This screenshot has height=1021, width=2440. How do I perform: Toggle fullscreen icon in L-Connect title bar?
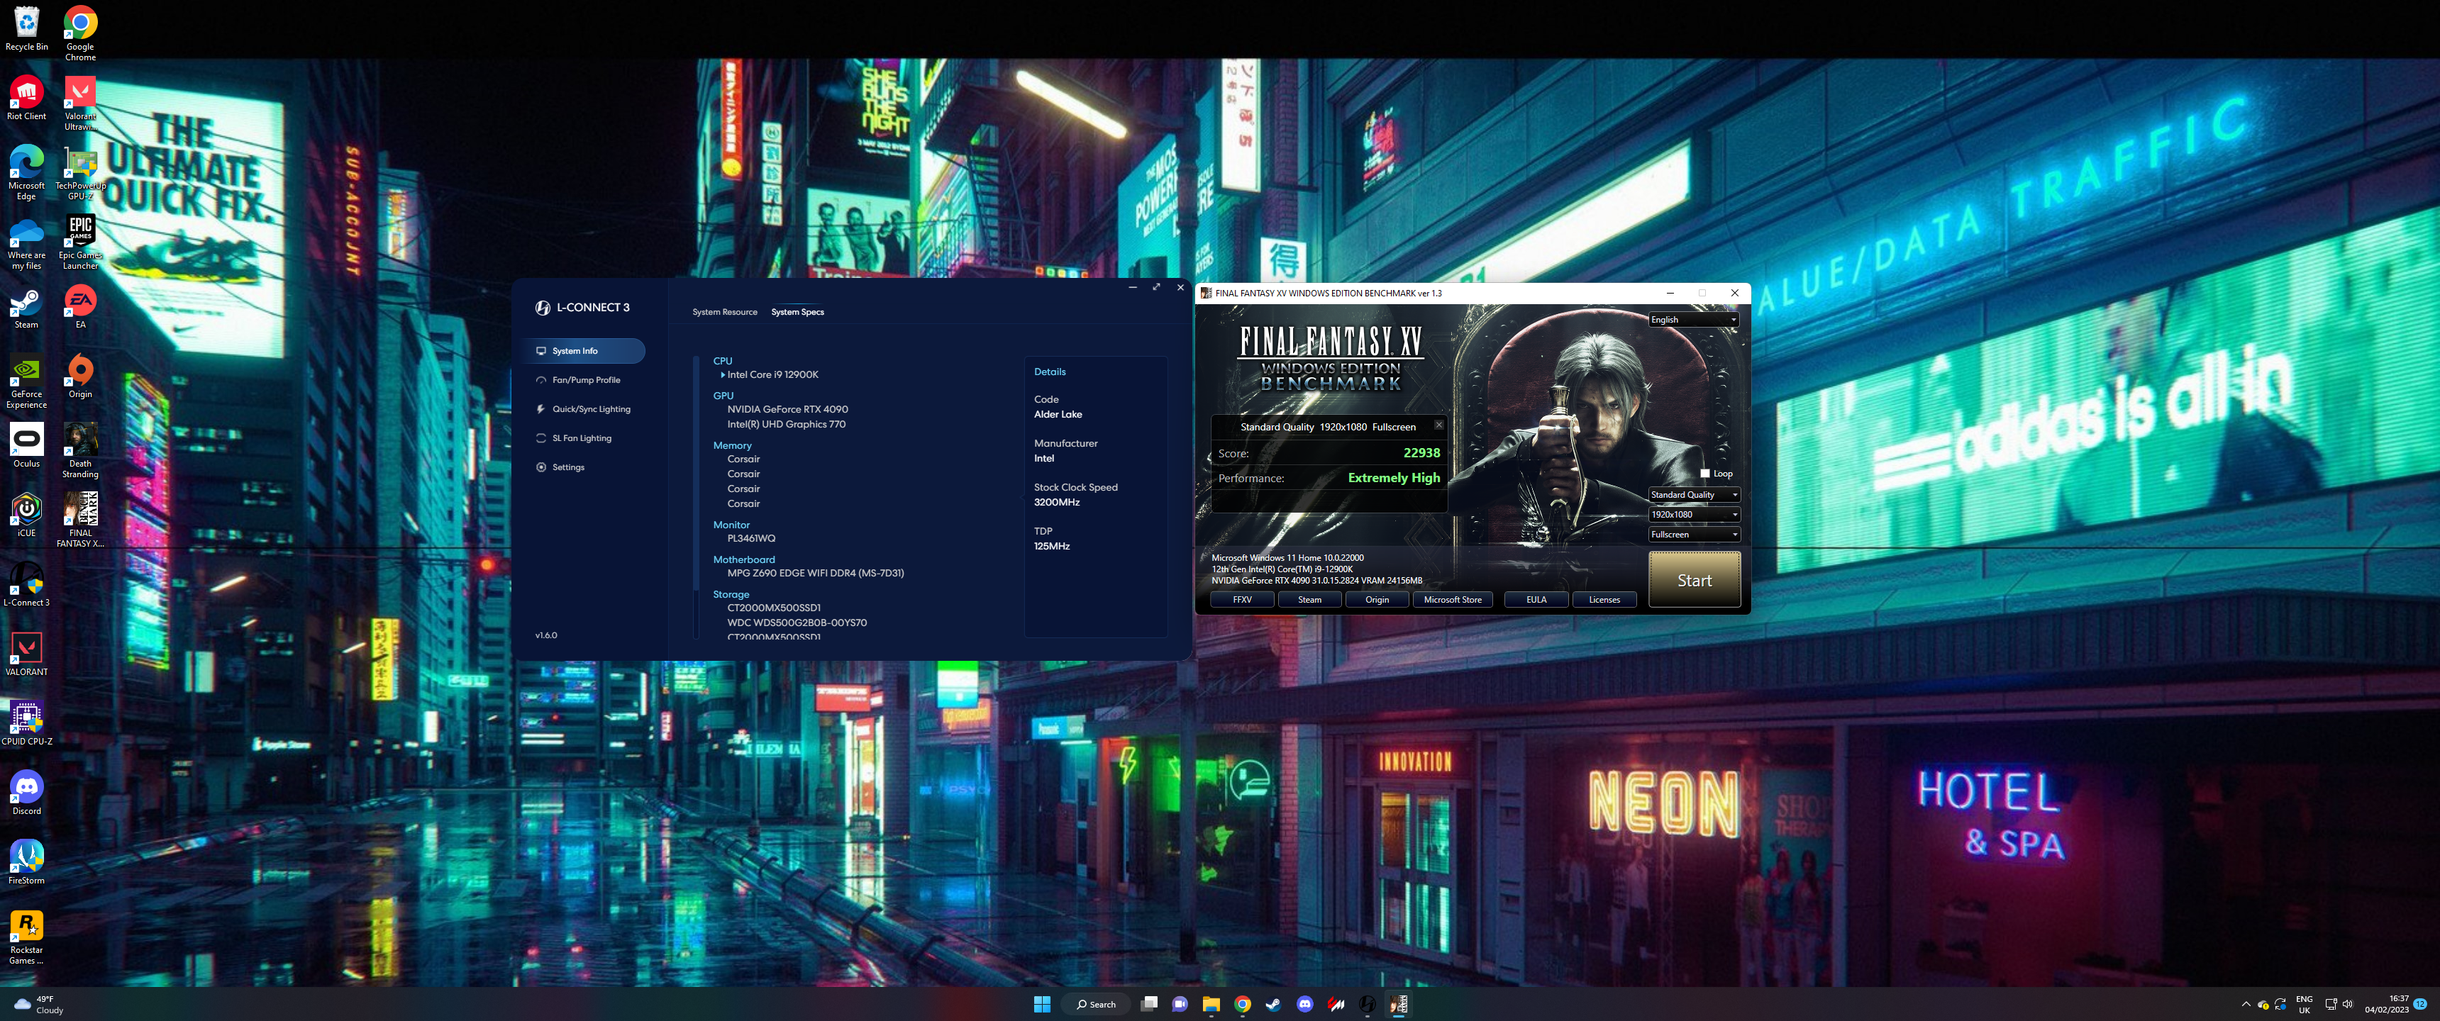(x=1157, y=287)
